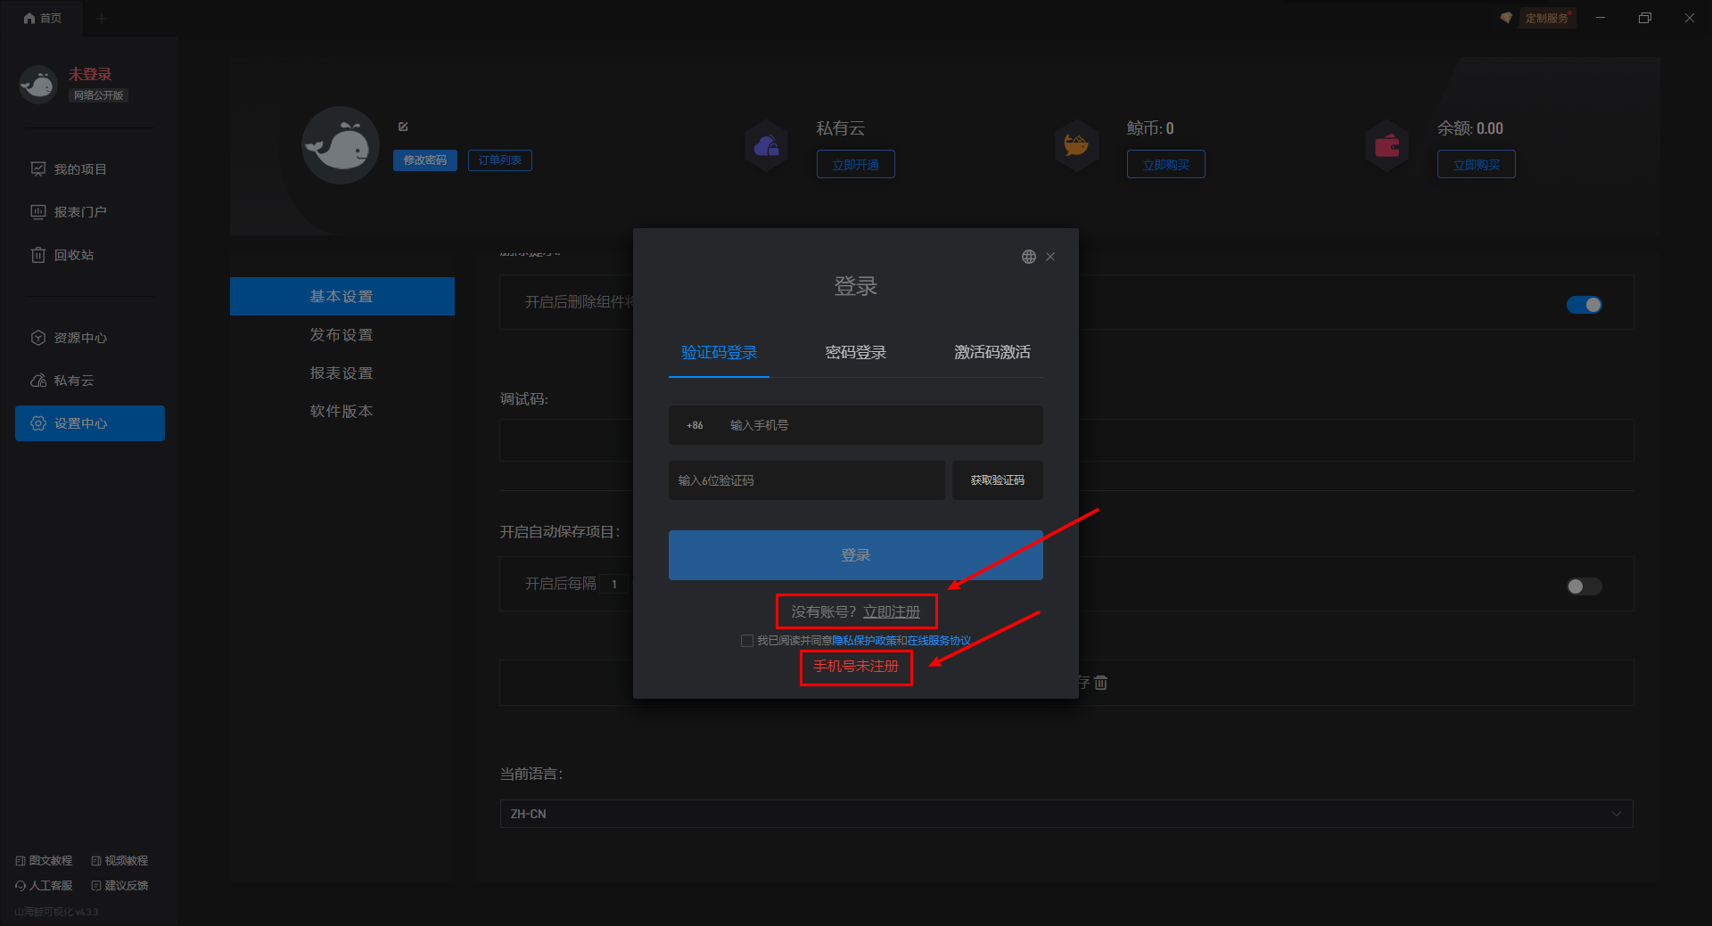Image resolution: width=1712 pixels, height=926 pixels.
Task: Open the ZH-CN language dropdown
Action: tap(1066, 814)
